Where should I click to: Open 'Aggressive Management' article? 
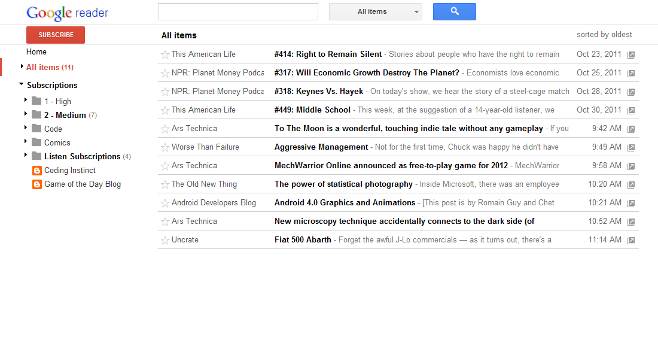(321, 147)
